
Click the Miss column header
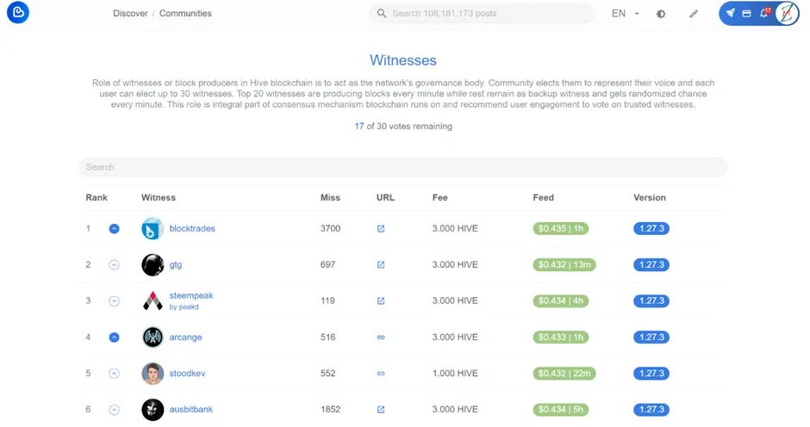click(330, 197)
